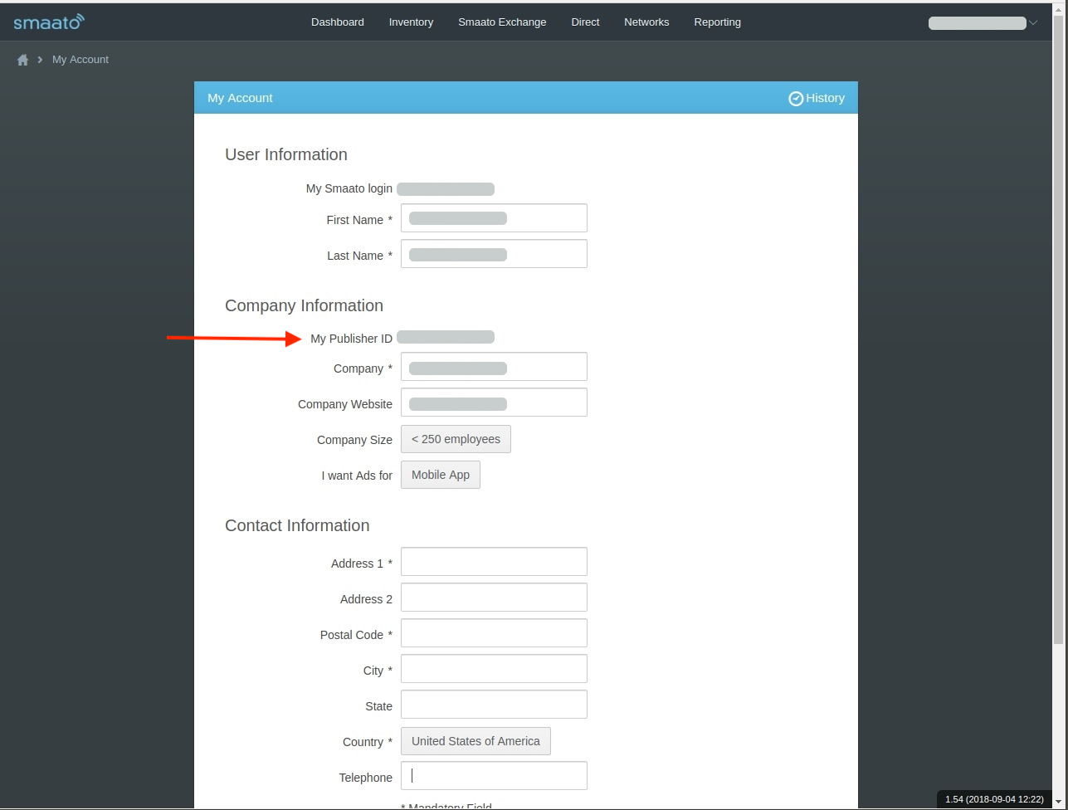Navigate to Networks

(646, 22)
